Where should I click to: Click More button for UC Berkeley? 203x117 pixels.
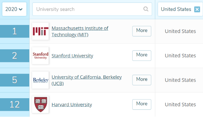click(142, 80)
